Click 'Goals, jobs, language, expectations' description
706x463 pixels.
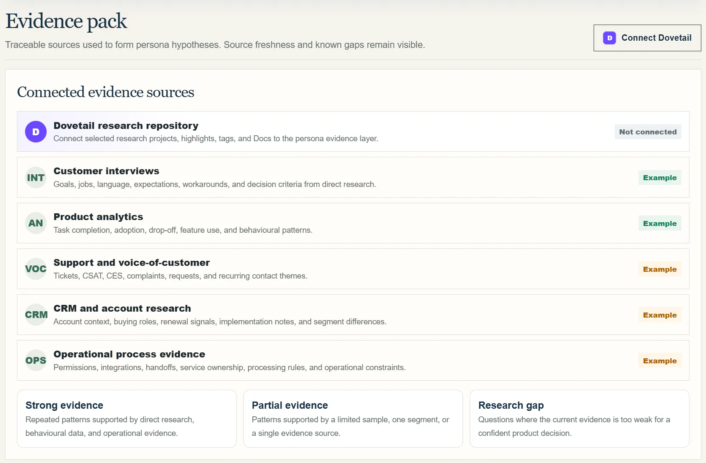click(x=215, y=184)
